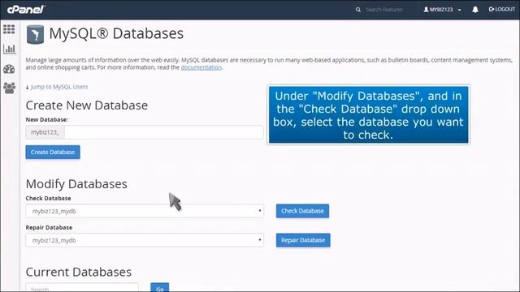Click the Current Databases heading

click(79, 272)
